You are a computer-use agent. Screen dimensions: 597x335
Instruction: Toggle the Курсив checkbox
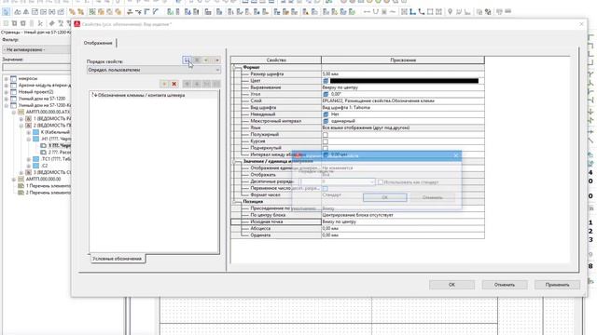click(326, 141)
